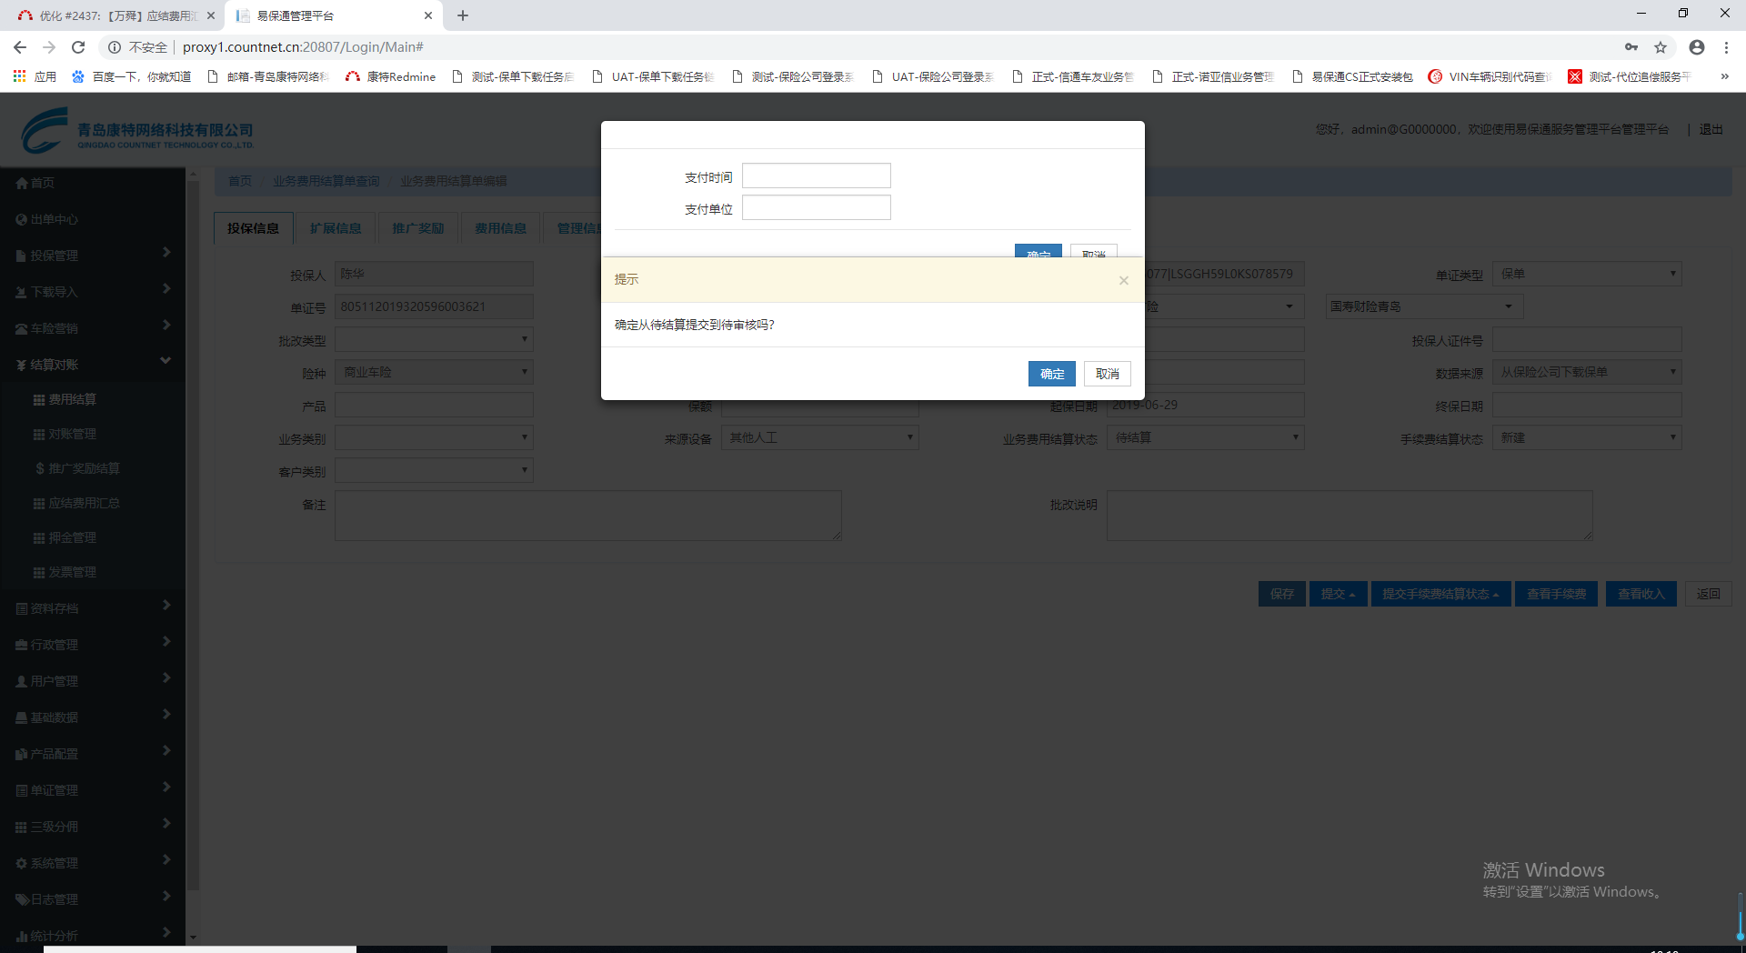Image resolution: width=1746 pixels, height=953 pixels.
Task: Click the 退出 logout link
Action: (1711, 129)
